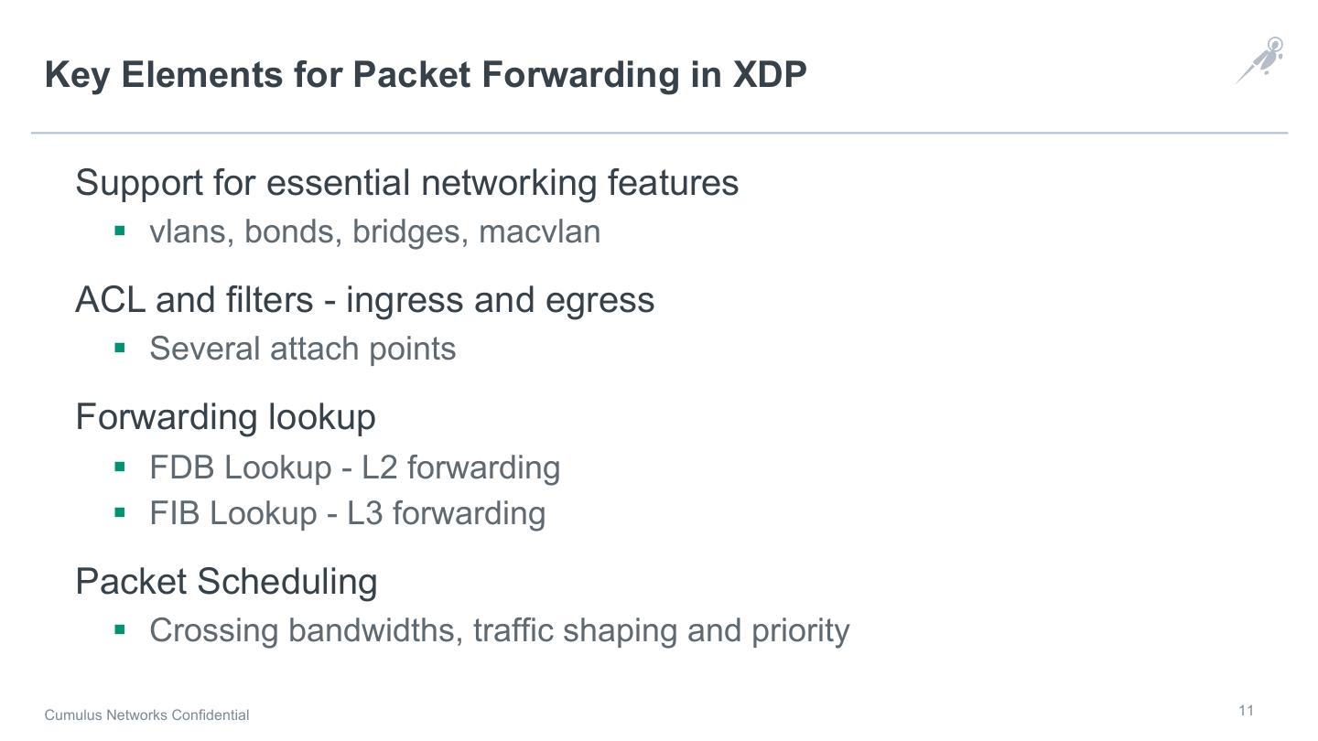Click the bullet marker next to 'FDB Lookup'
This screenshot has width=1318, height=741.
click(119, 467)
